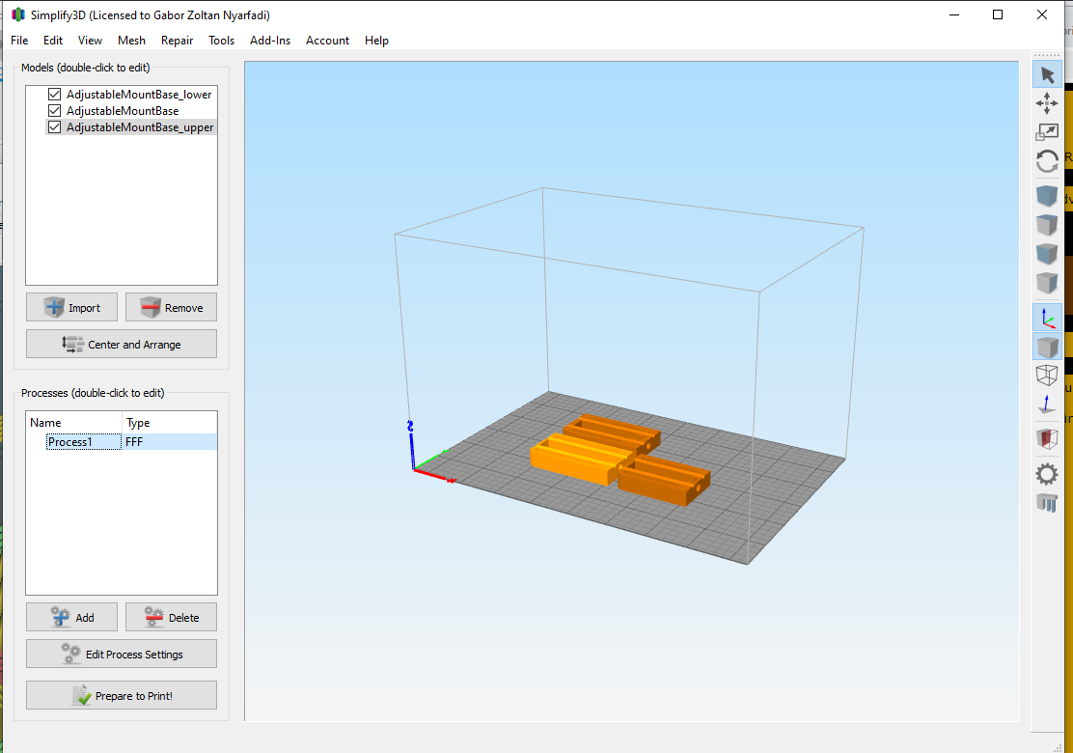
Task: Select the normal selection arrow tool
Action: point(1047,74)
